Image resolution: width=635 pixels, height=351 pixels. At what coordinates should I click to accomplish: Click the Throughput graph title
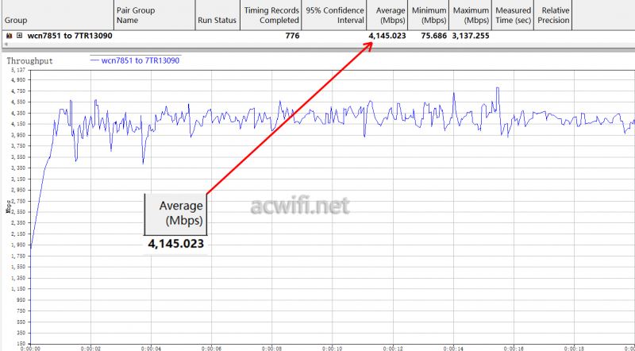point(29,60)
